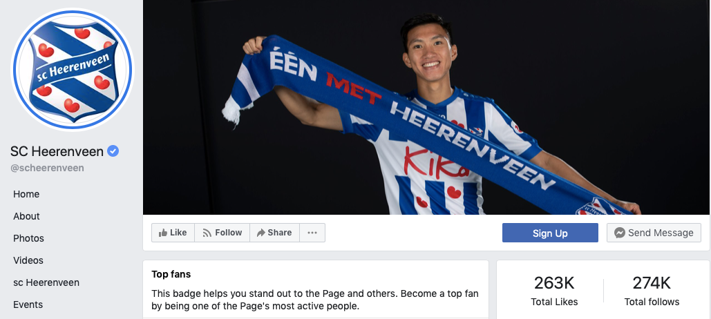Share the SC Heerenveen page
This screenshot has width=711, height=319.
point(274,233)
